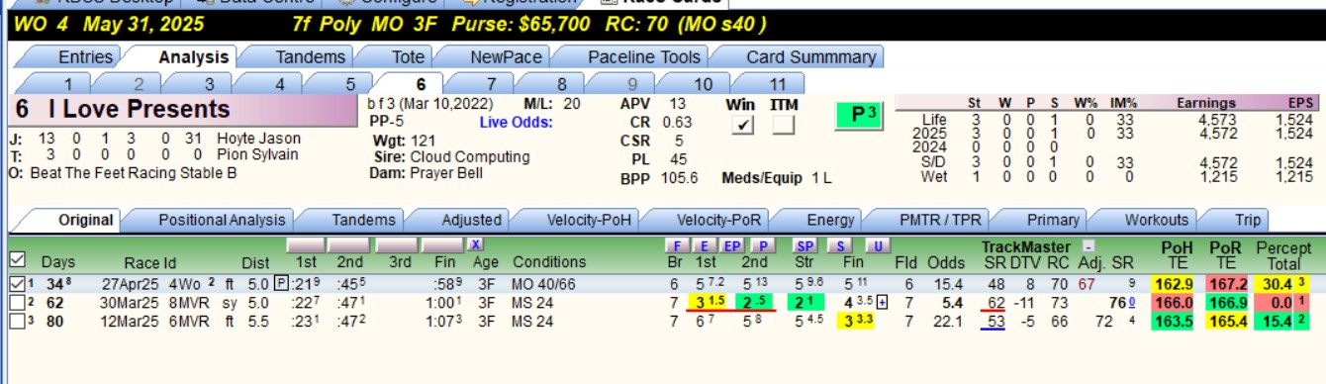Image resolution: width=1326 pixels, height=384 pixels.
Task: Go to race 8 tab
Action: (x=562, y=84)
